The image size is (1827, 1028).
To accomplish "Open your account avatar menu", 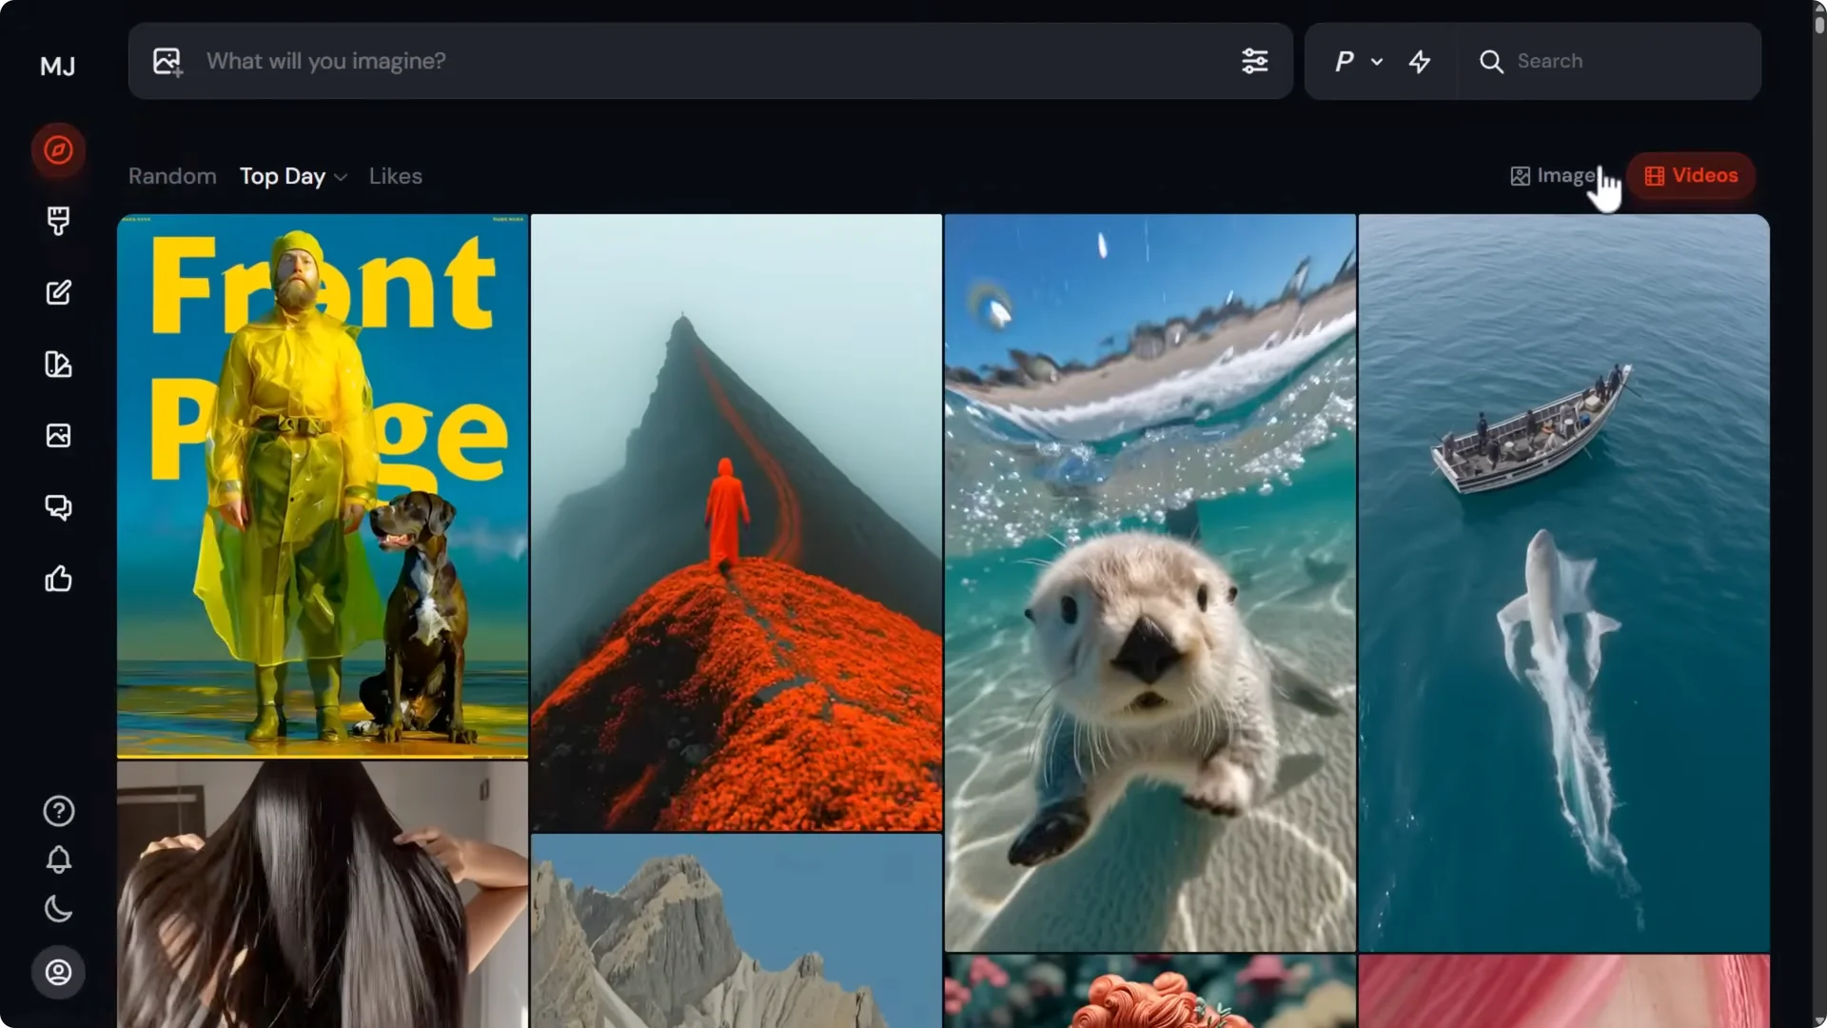I will 58,972.
